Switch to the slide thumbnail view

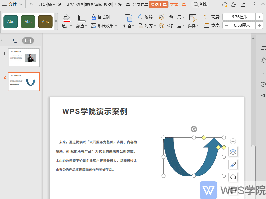28,41
